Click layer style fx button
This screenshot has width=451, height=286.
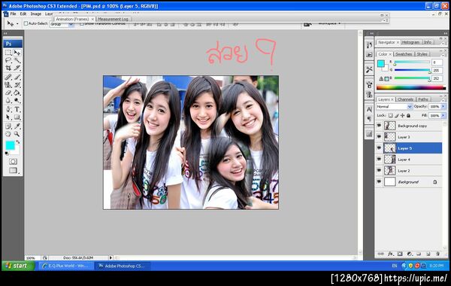pos(390,254)
